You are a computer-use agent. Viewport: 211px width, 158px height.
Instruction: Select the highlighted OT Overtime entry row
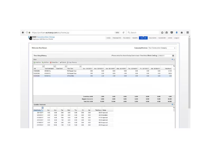103,76
